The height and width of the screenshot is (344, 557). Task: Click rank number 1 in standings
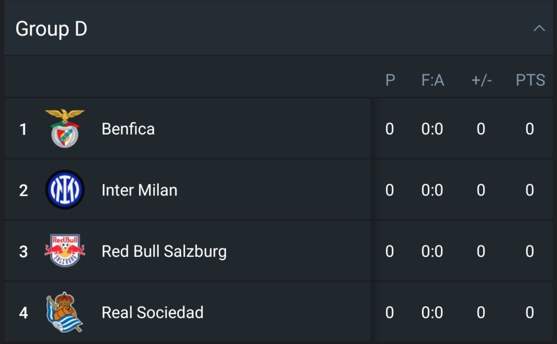23,129
